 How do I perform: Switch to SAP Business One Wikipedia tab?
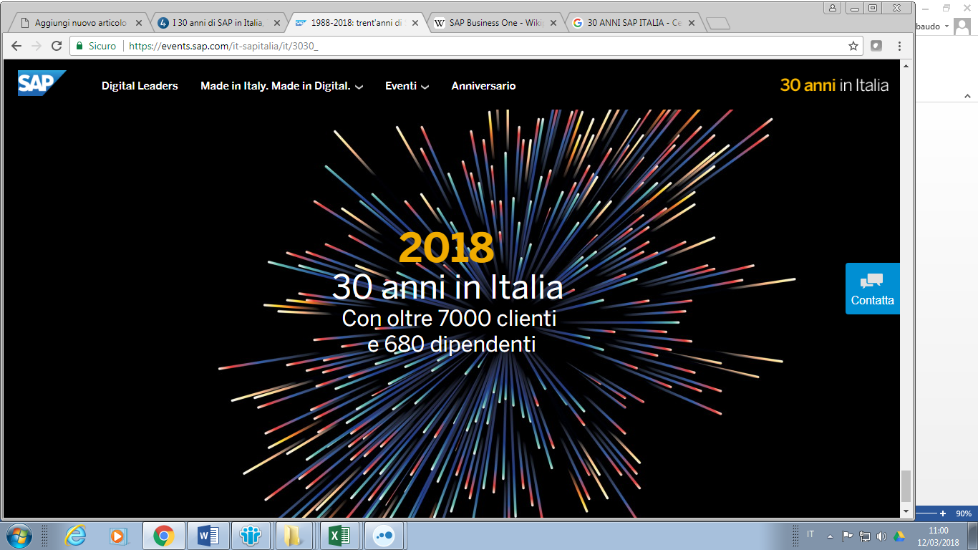pyautogui.click(x=495, y=23)
